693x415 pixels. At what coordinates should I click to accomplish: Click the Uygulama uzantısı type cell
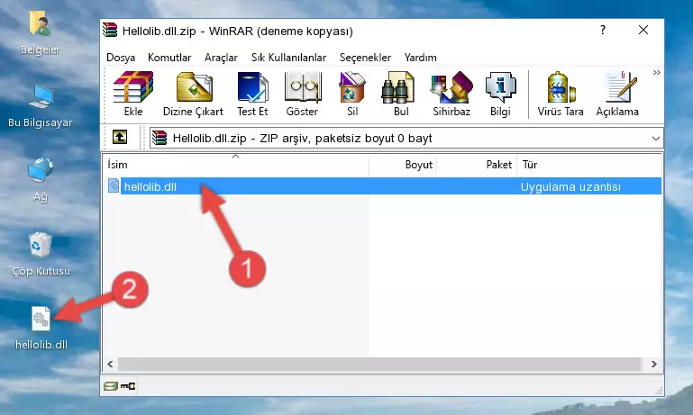click(x=570, y=186)
